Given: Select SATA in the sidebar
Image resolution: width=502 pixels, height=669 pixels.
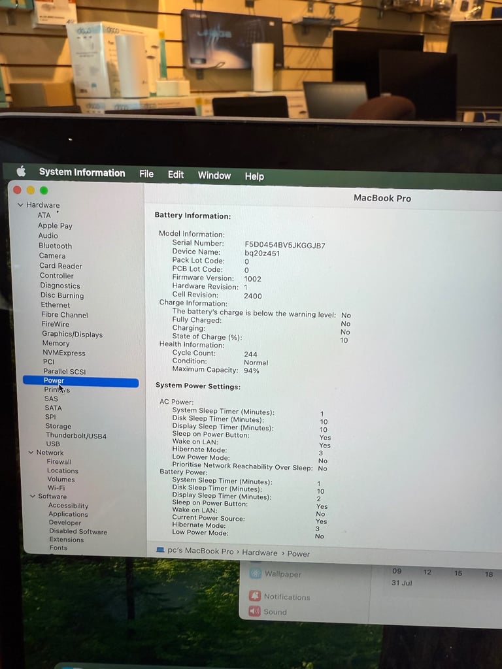Looking at the screenshot, I should [54, 408].
